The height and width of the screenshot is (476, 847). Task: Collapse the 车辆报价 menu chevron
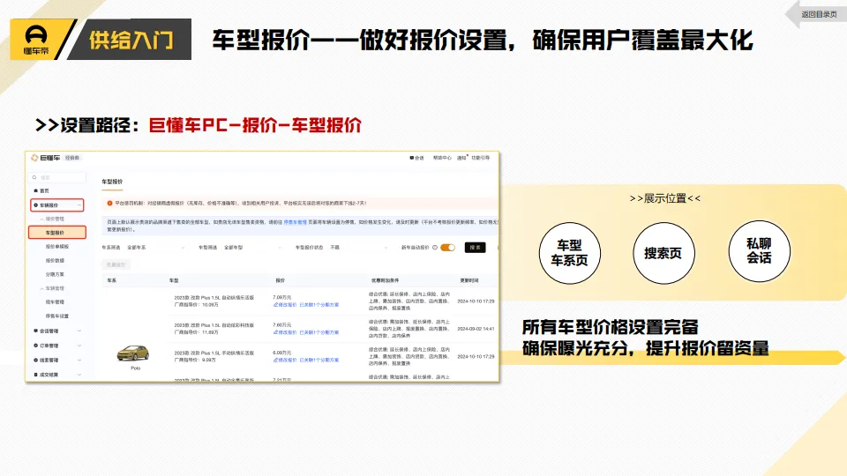tap(79, 205)
